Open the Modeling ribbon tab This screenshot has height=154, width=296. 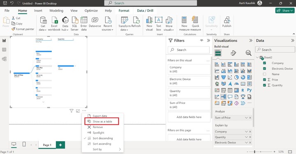pyautogui.click(x=56, y=11)
